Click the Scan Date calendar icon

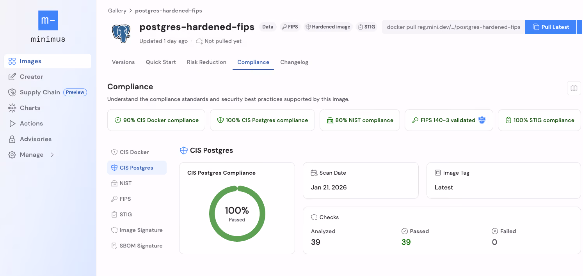[314, 173]
